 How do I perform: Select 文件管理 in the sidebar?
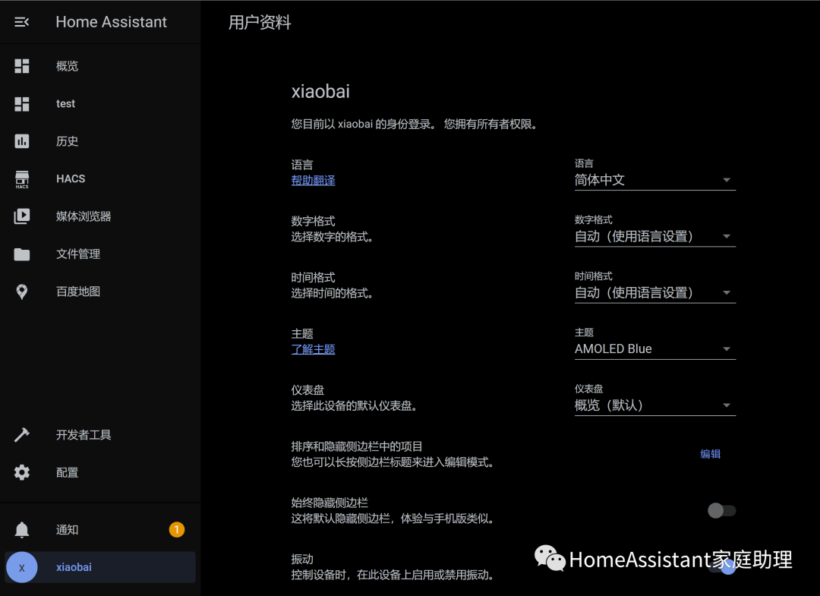click(x=100, y=254)
